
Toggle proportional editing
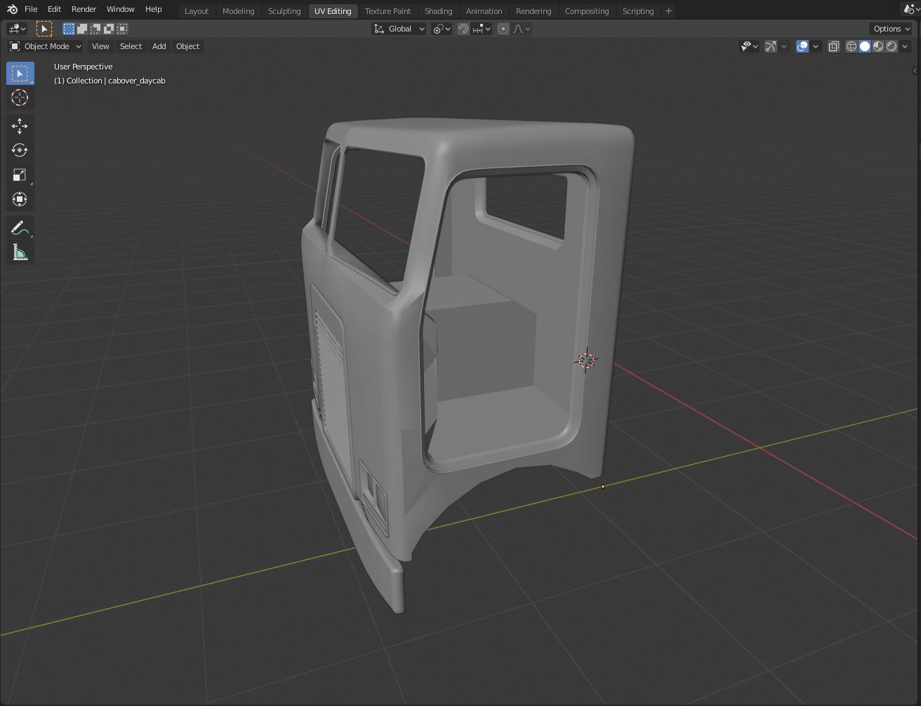503,29
